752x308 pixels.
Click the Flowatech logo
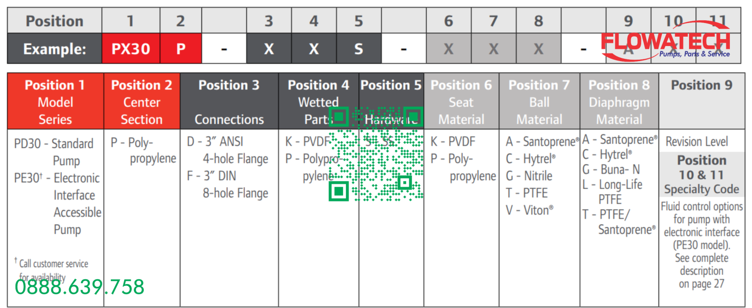coord(666,41)
